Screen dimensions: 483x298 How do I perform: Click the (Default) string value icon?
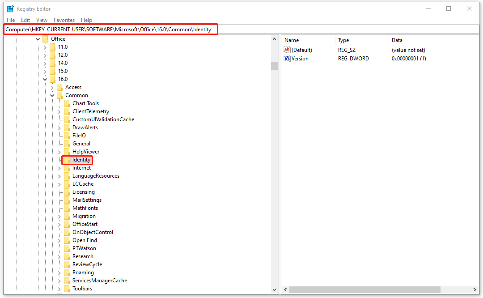click(287, 50)
